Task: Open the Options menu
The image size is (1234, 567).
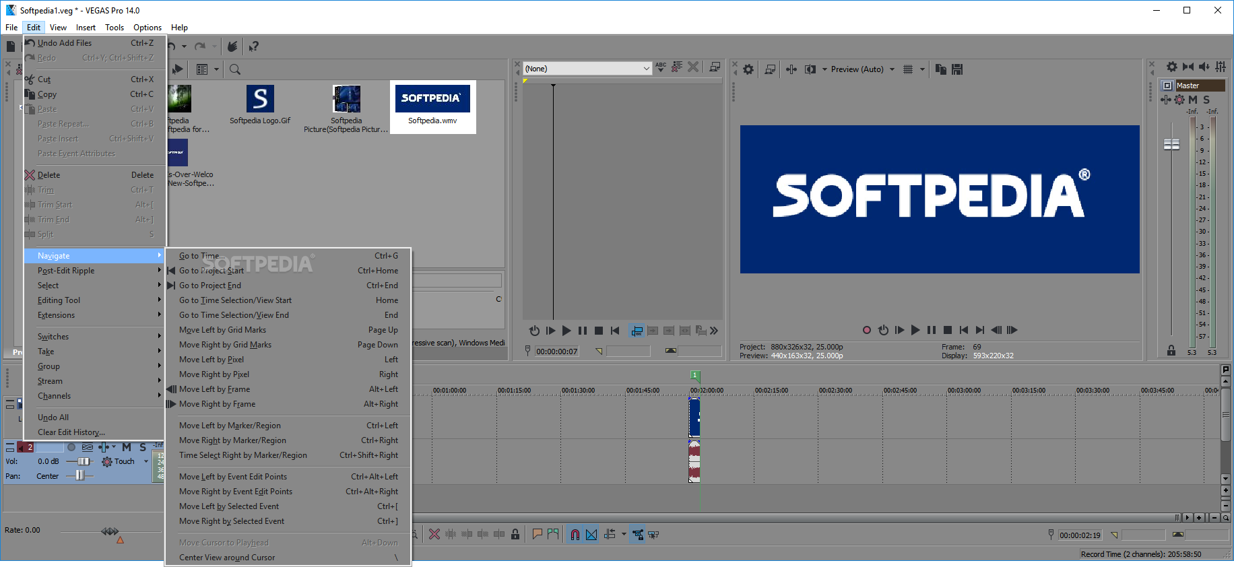Action: click(148, 28)
